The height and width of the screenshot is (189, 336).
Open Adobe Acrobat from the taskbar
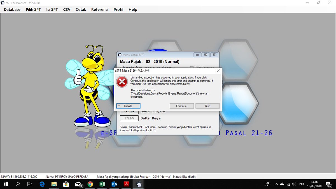pyautogui.click(x=126, y=184)
